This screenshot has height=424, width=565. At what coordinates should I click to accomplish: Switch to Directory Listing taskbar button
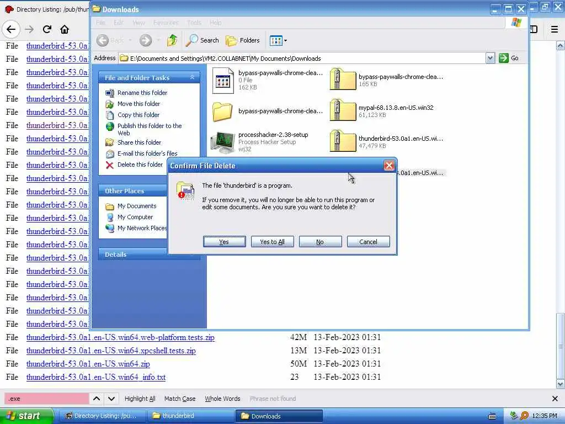[x=102, y=416]
